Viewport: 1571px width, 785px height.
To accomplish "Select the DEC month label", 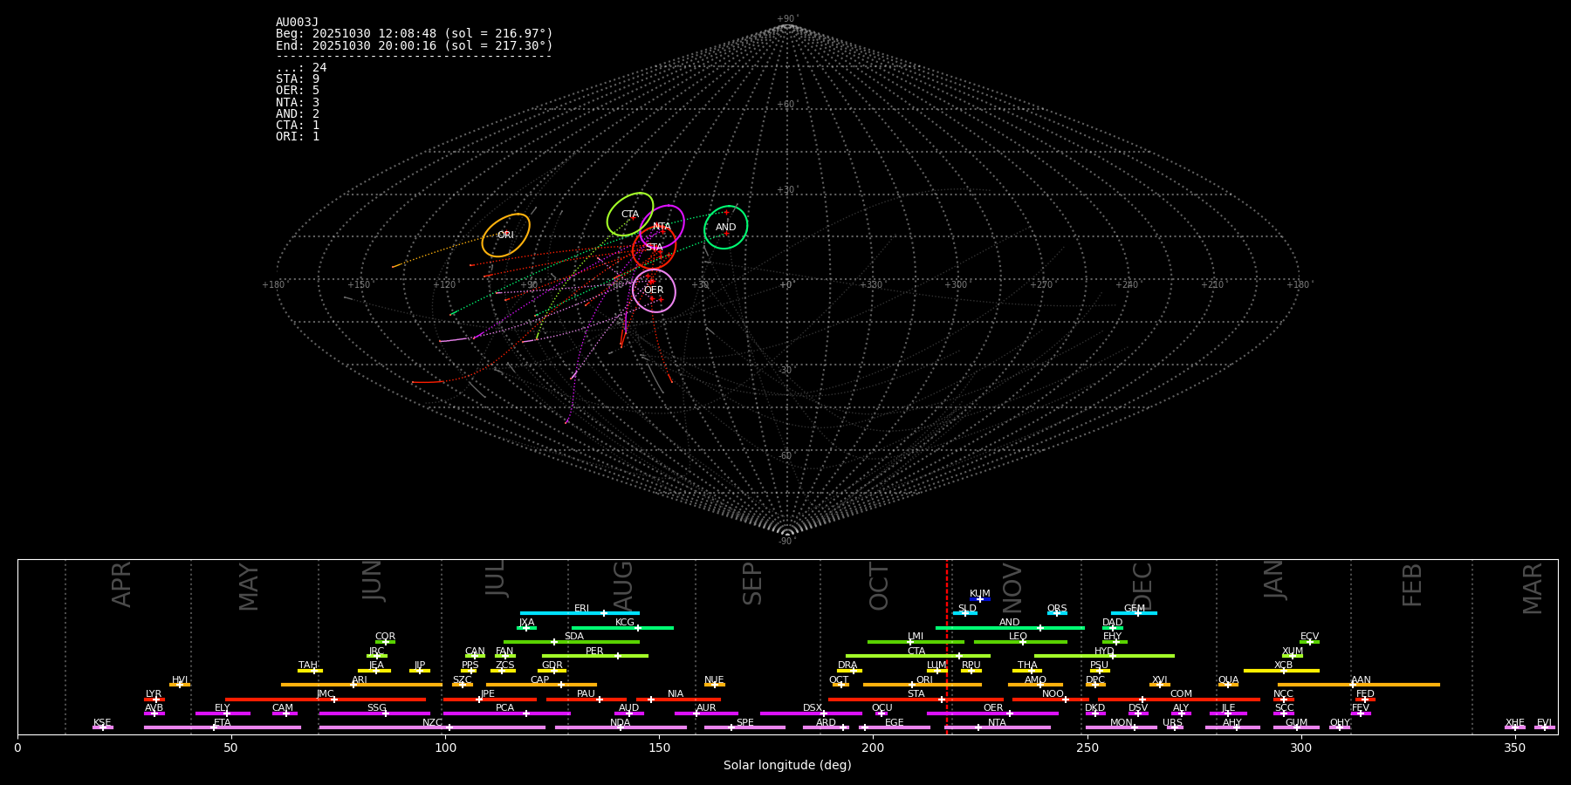I will tap(1142, 586).
